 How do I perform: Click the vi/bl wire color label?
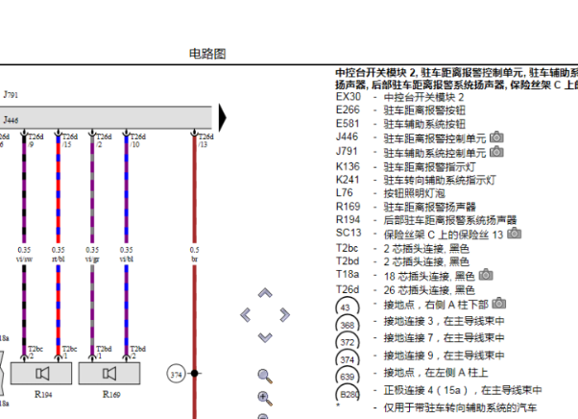point(126,259)
